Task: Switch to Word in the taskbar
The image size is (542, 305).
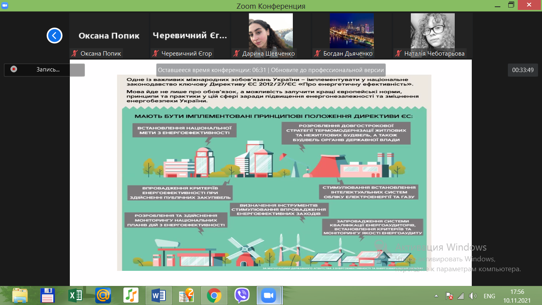Action: (x=159, y=295)
